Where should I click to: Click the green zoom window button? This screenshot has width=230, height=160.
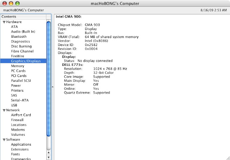coord(18,3)
